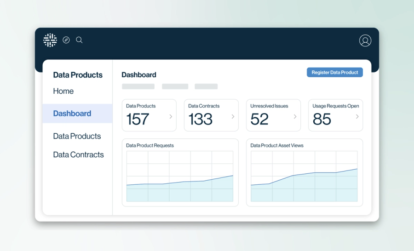Open Data Contracts sidebar item

click(78, 154)
